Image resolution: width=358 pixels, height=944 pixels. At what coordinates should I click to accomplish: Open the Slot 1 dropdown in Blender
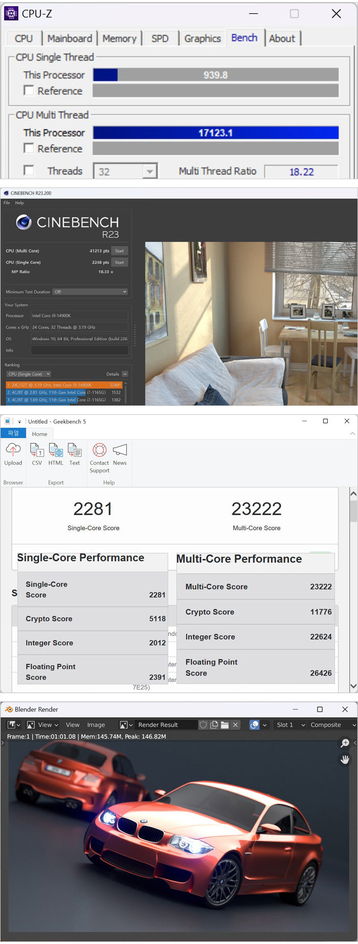point(290,725)
